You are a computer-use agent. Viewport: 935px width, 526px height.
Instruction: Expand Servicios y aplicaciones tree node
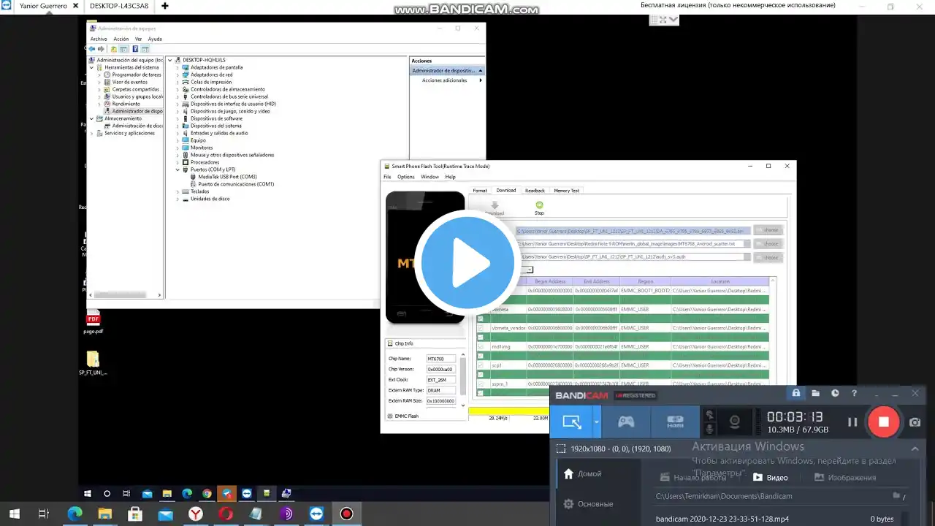point(92,133)
